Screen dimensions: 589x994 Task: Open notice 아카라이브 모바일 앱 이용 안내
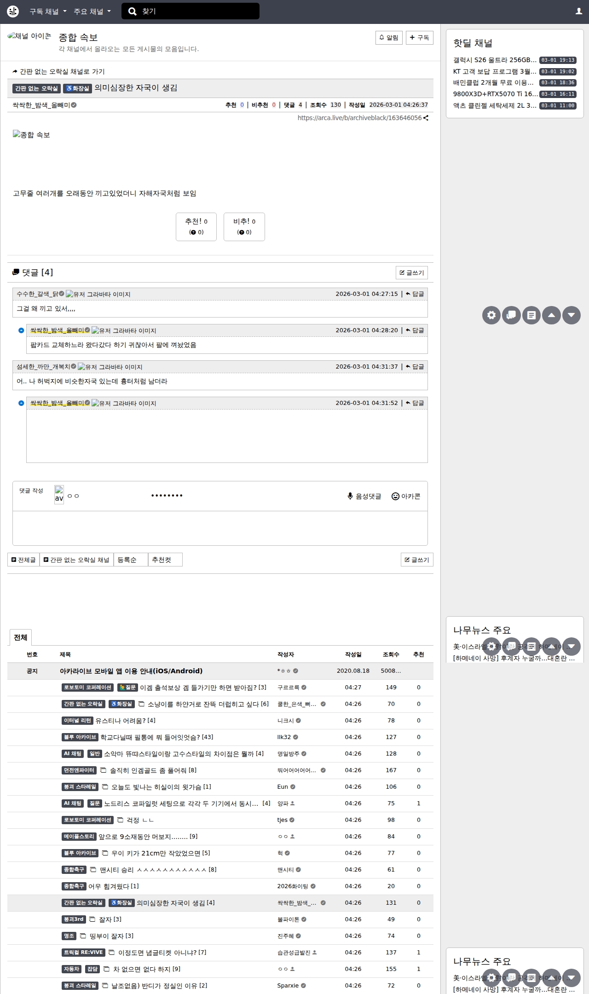coord(131,671)
